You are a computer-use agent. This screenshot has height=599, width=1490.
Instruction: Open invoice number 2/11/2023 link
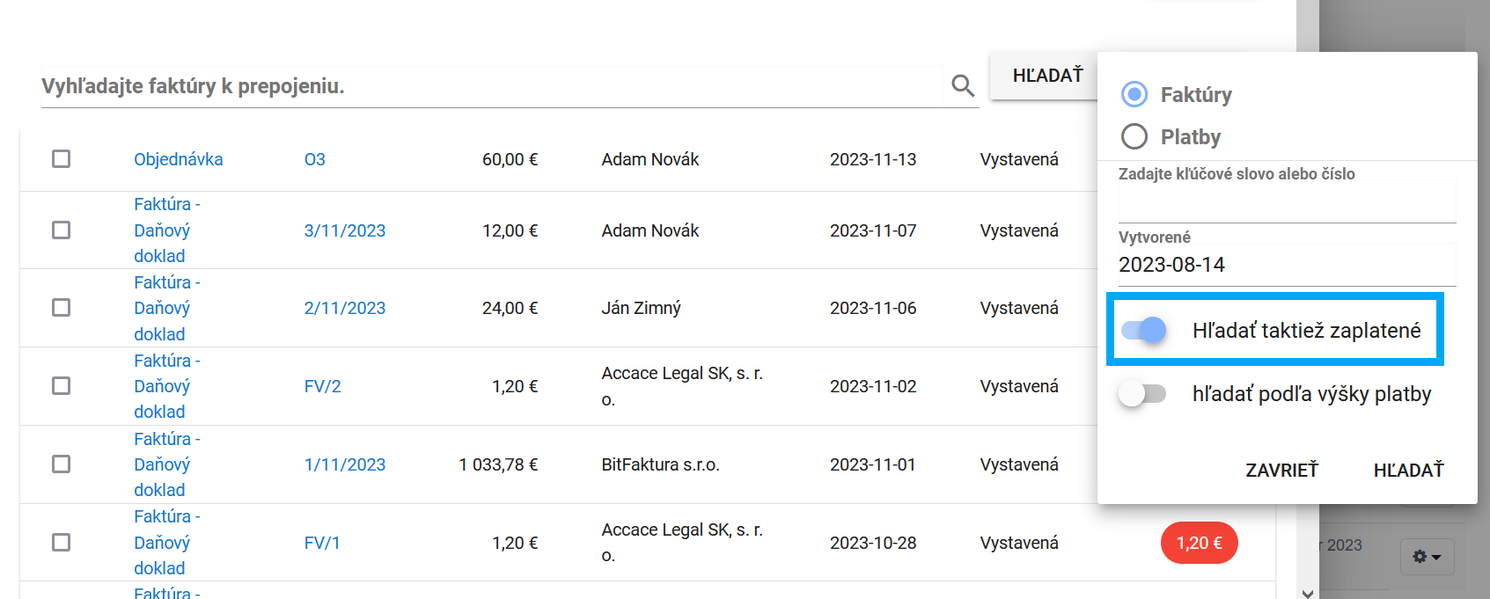[x=344, y=308]
